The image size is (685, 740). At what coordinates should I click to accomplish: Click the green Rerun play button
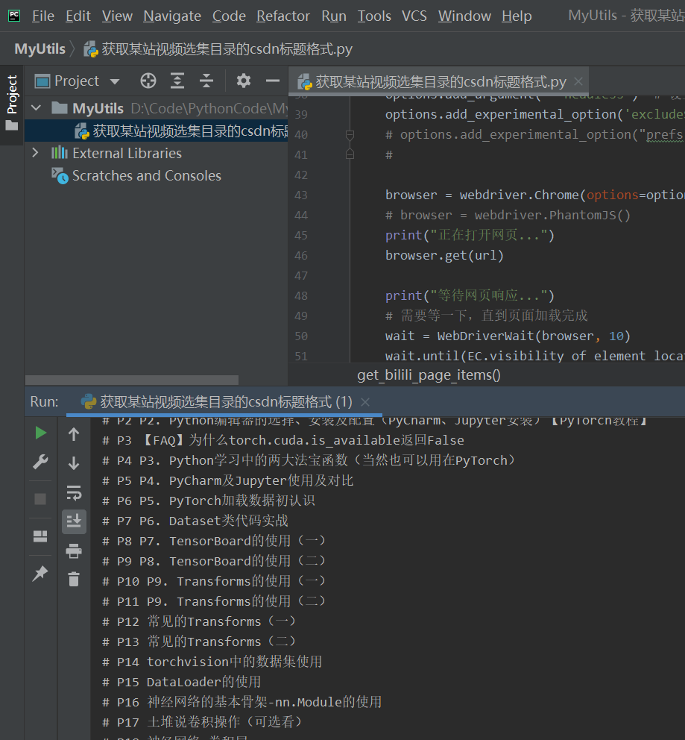pyautogui.click(x=40, y=433)
